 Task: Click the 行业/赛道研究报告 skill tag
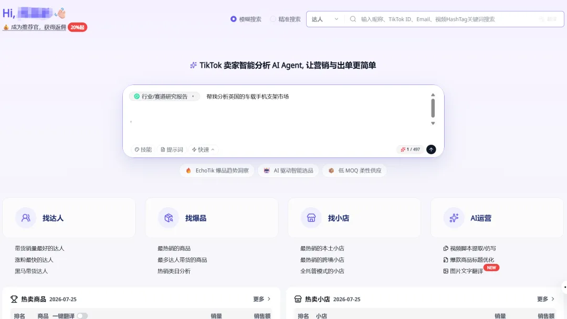tap(164, 97)
